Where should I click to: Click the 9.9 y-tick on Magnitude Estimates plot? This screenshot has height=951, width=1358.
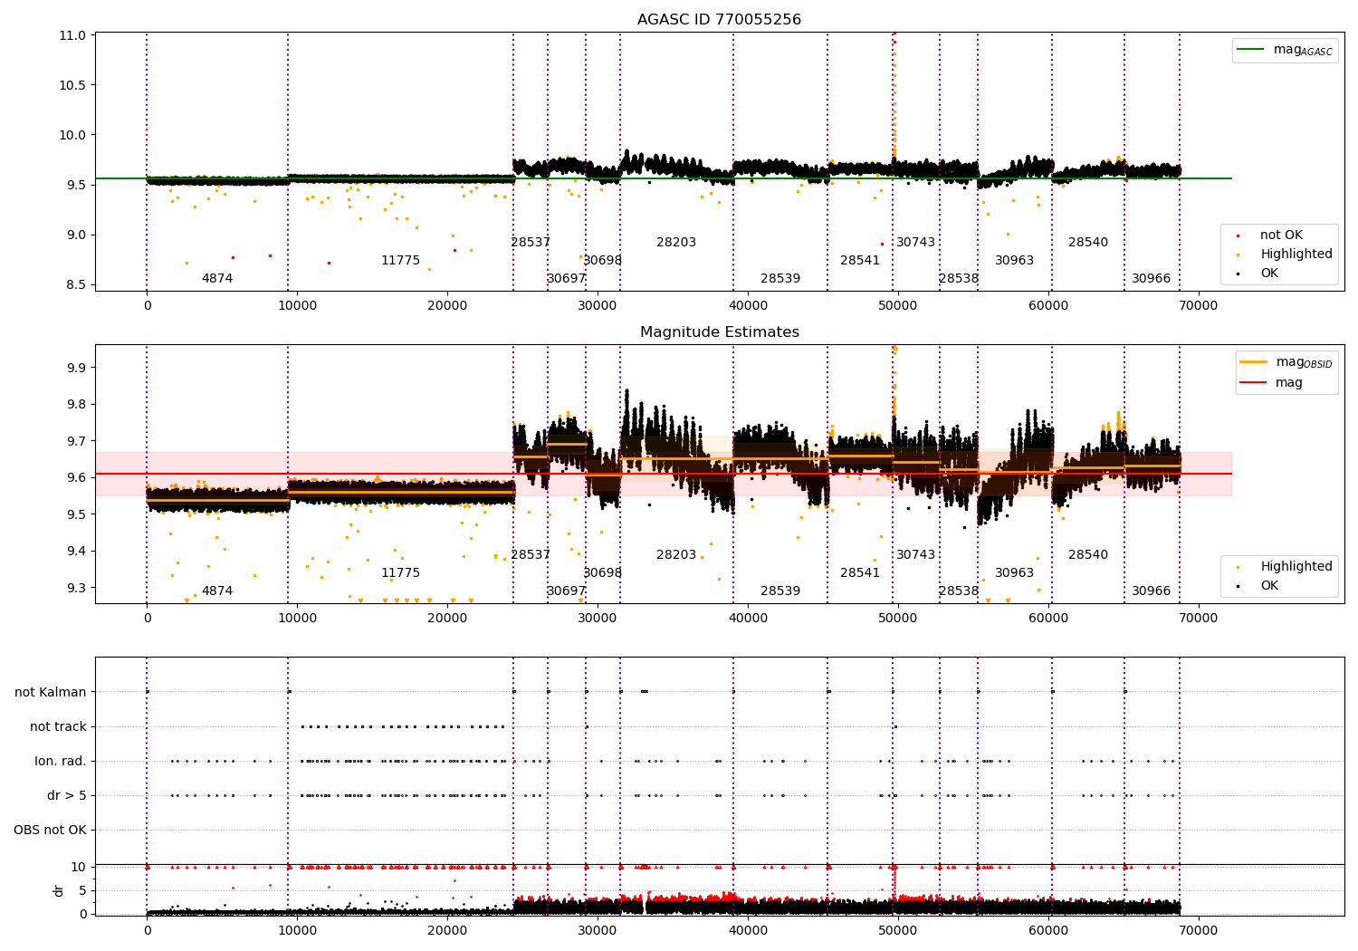click(75, 369)
